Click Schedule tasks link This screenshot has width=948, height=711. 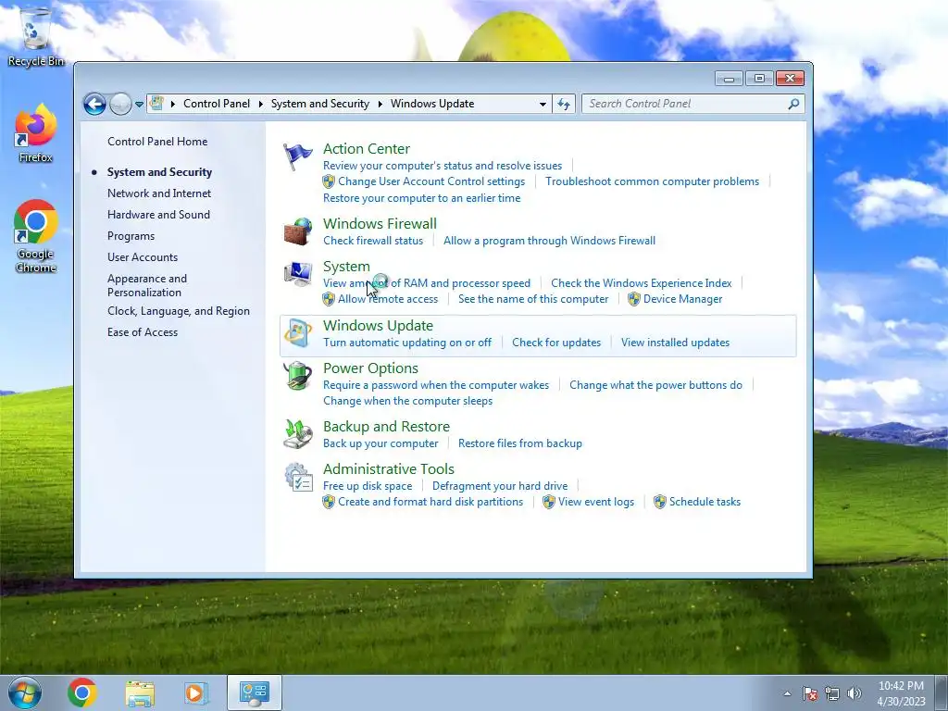point(705,502)
